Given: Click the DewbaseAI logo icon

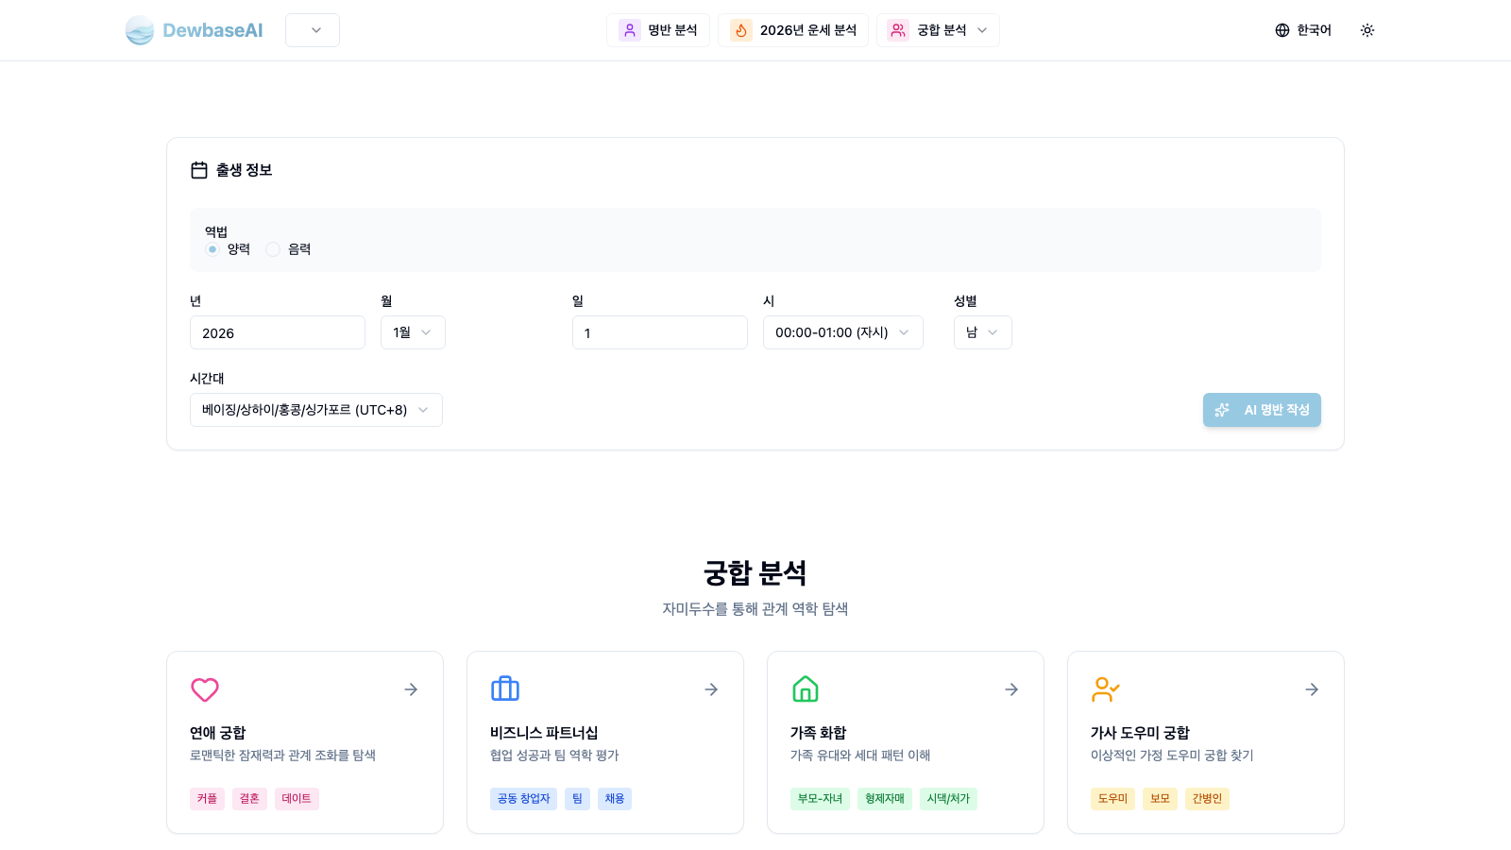Looking at the screenshot, I should (140, 30).
